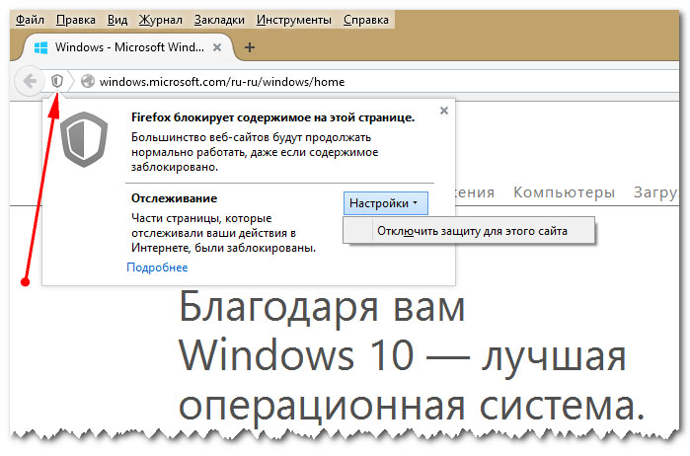Open the Закладки menu
690x456 pixels.
point(219,20)
